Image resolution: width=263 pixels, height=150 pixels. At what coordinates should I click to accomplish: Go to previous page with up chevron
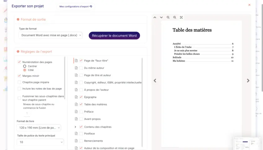(155, 17)
